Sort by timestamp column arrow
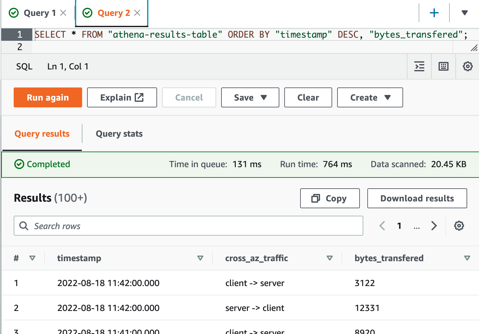 click(200, 258)
